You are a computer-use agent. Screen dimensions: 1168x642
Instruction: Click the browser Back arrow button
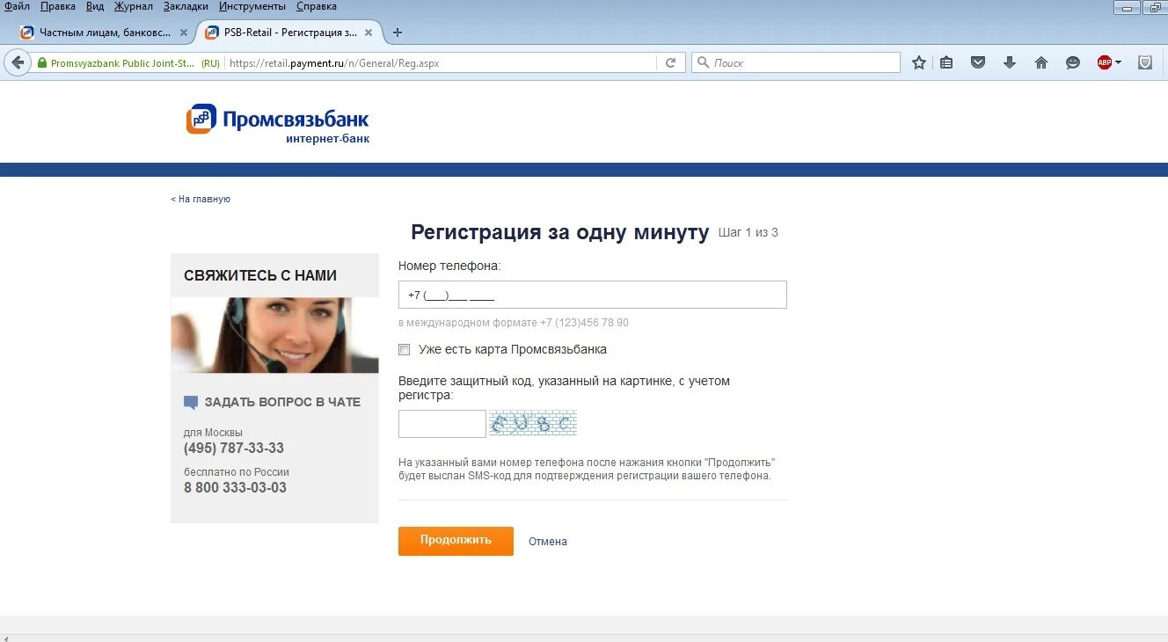tap(18, 62)
